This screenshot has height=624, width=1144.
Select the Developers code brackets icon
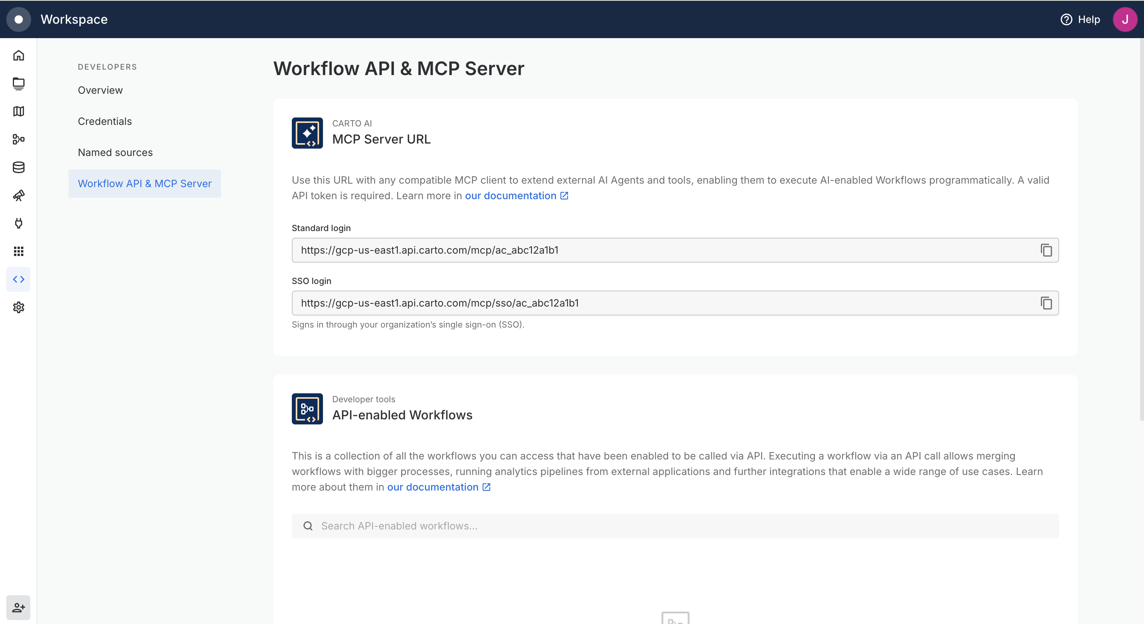click(x=18, y=279)
